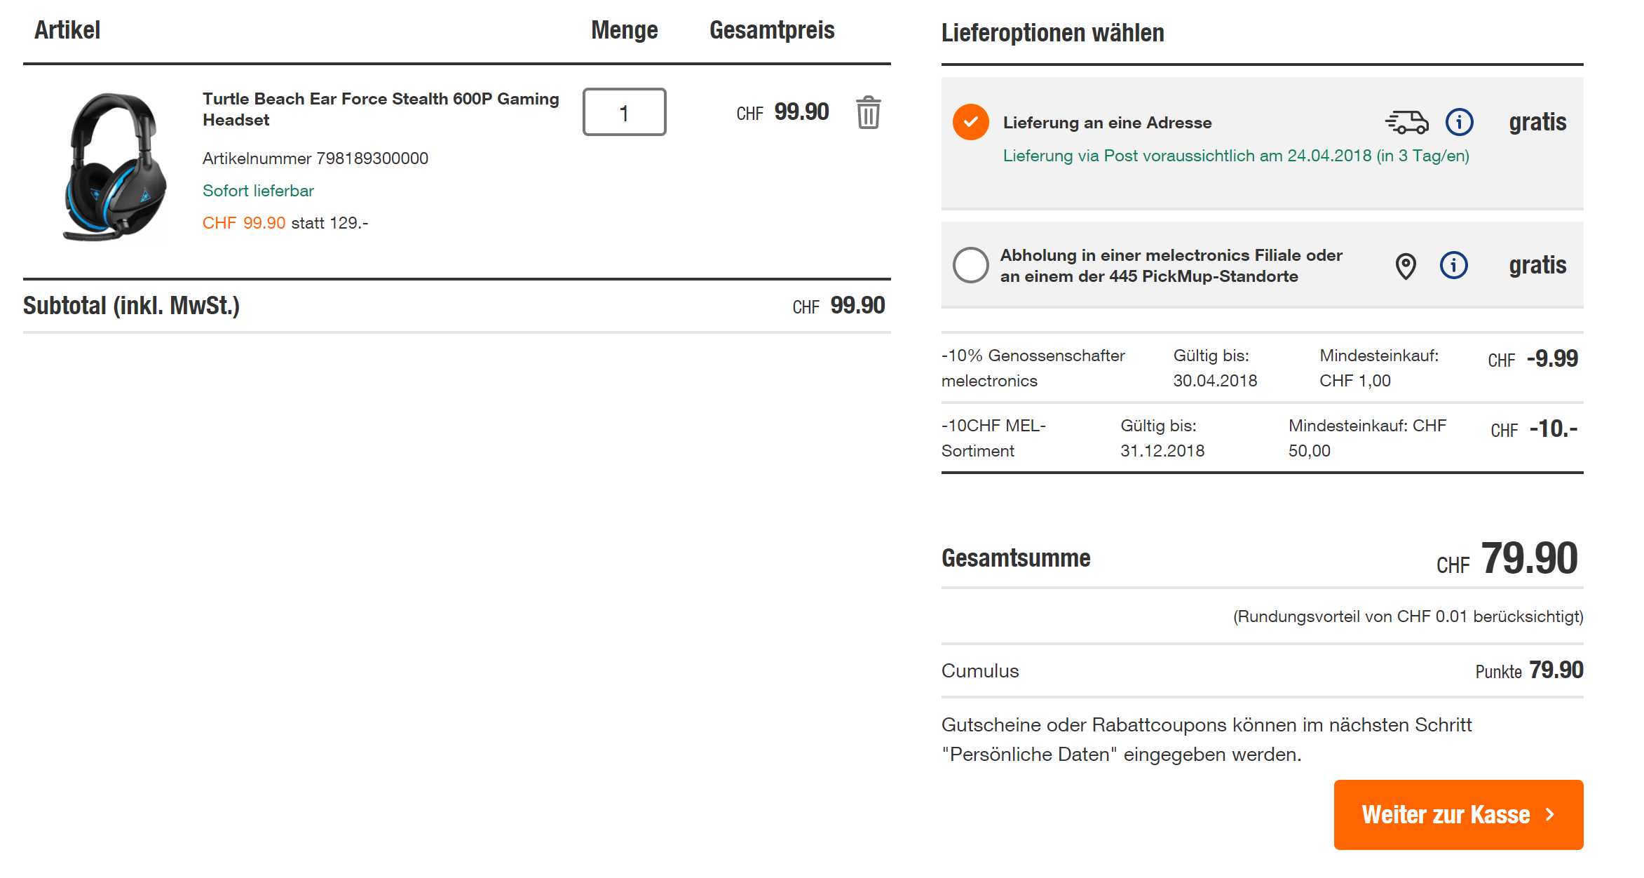Select Lieferung an eine Adresse option
The height and width of the screenshot is (878, 1644).
[x=971, y=123]
